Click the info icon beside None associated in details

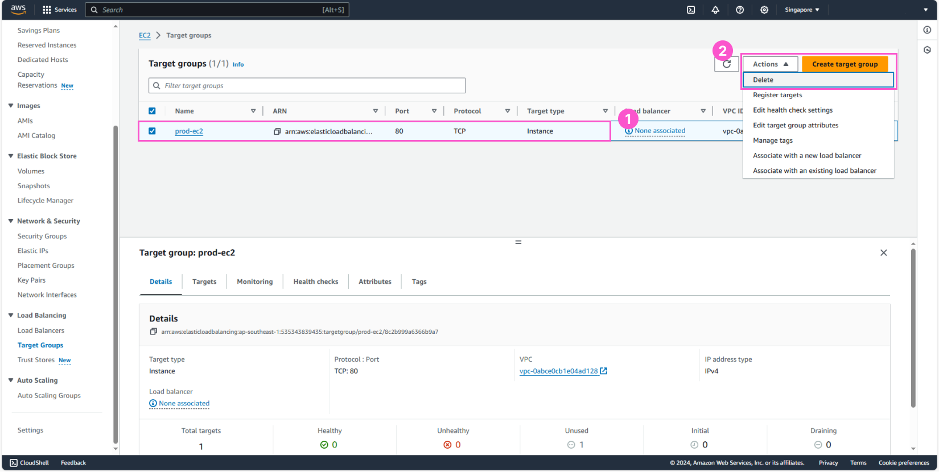tap(153, 403)
